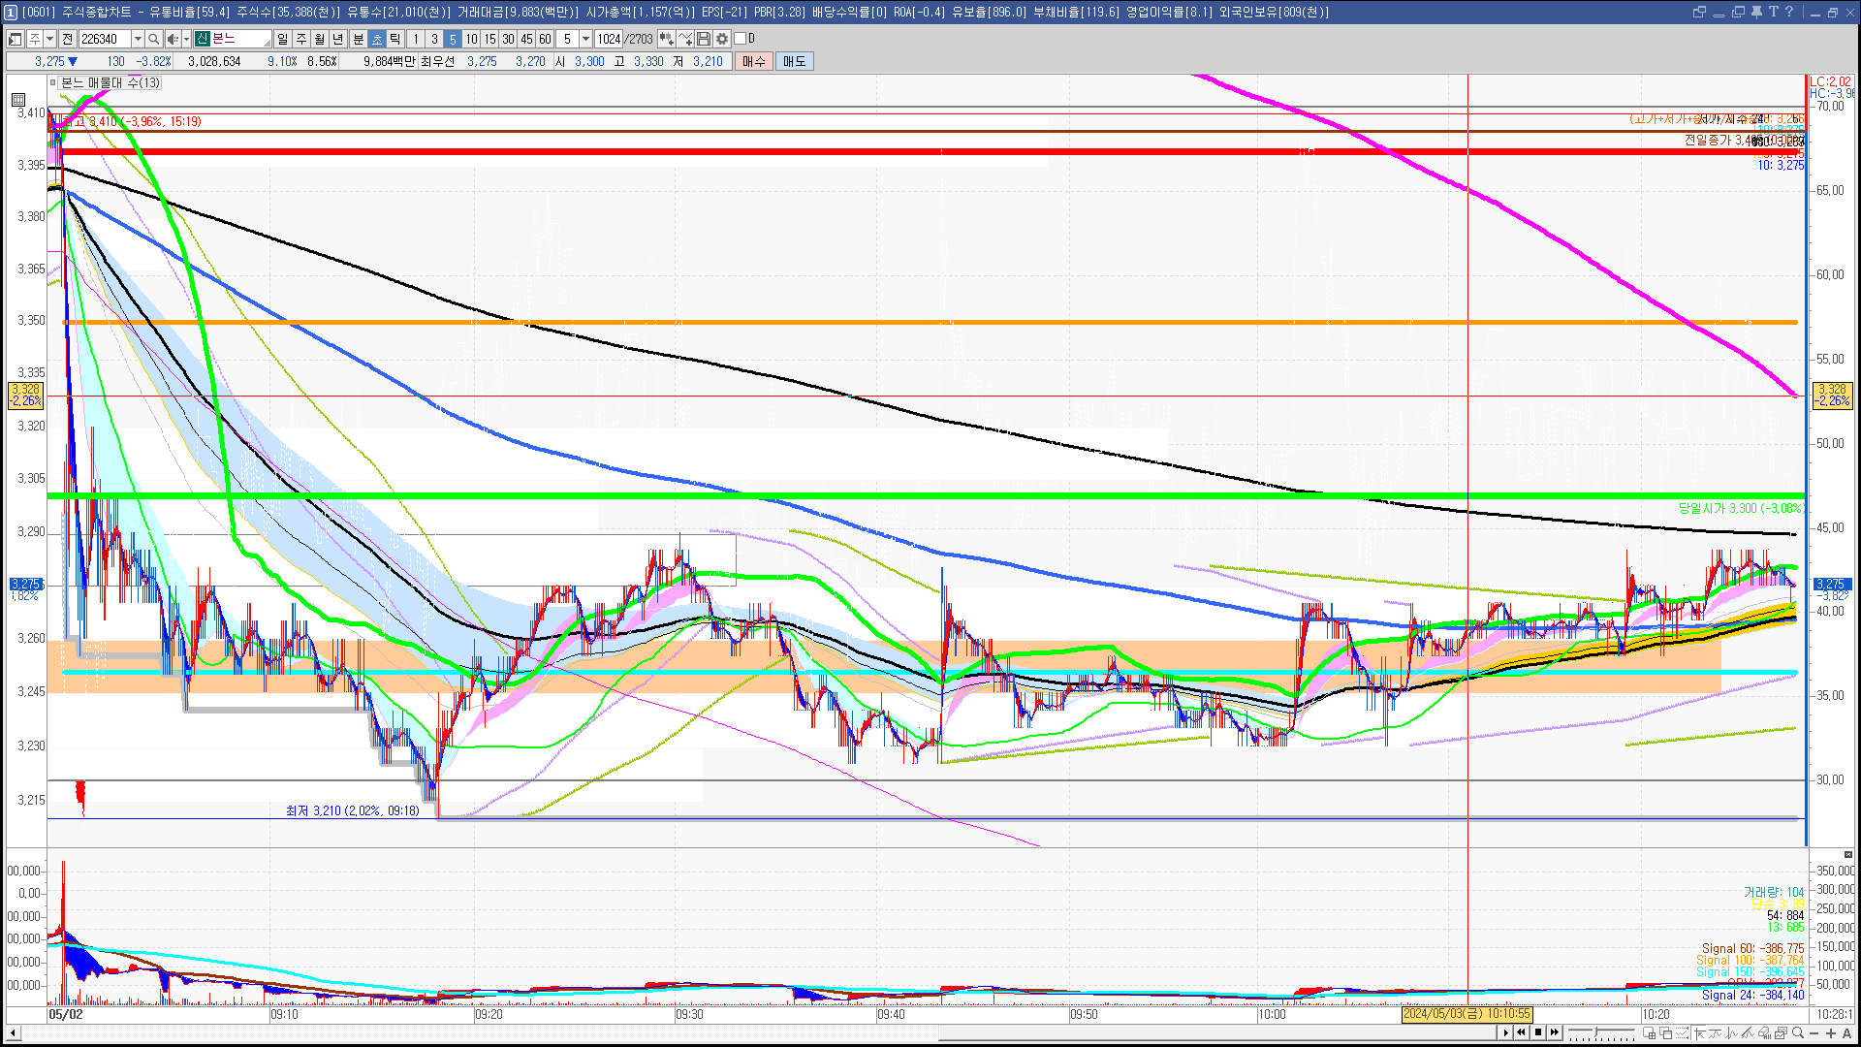This screenshot has width=1861, height=1047.
Task: Save the chart with the floppy disk icon
Action: tap(704, 39)
